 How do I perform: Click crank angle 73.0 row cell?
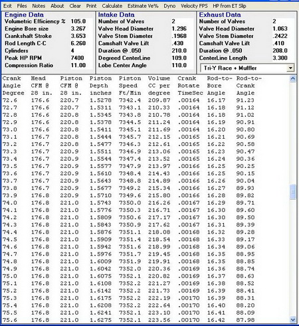point(9,129)
